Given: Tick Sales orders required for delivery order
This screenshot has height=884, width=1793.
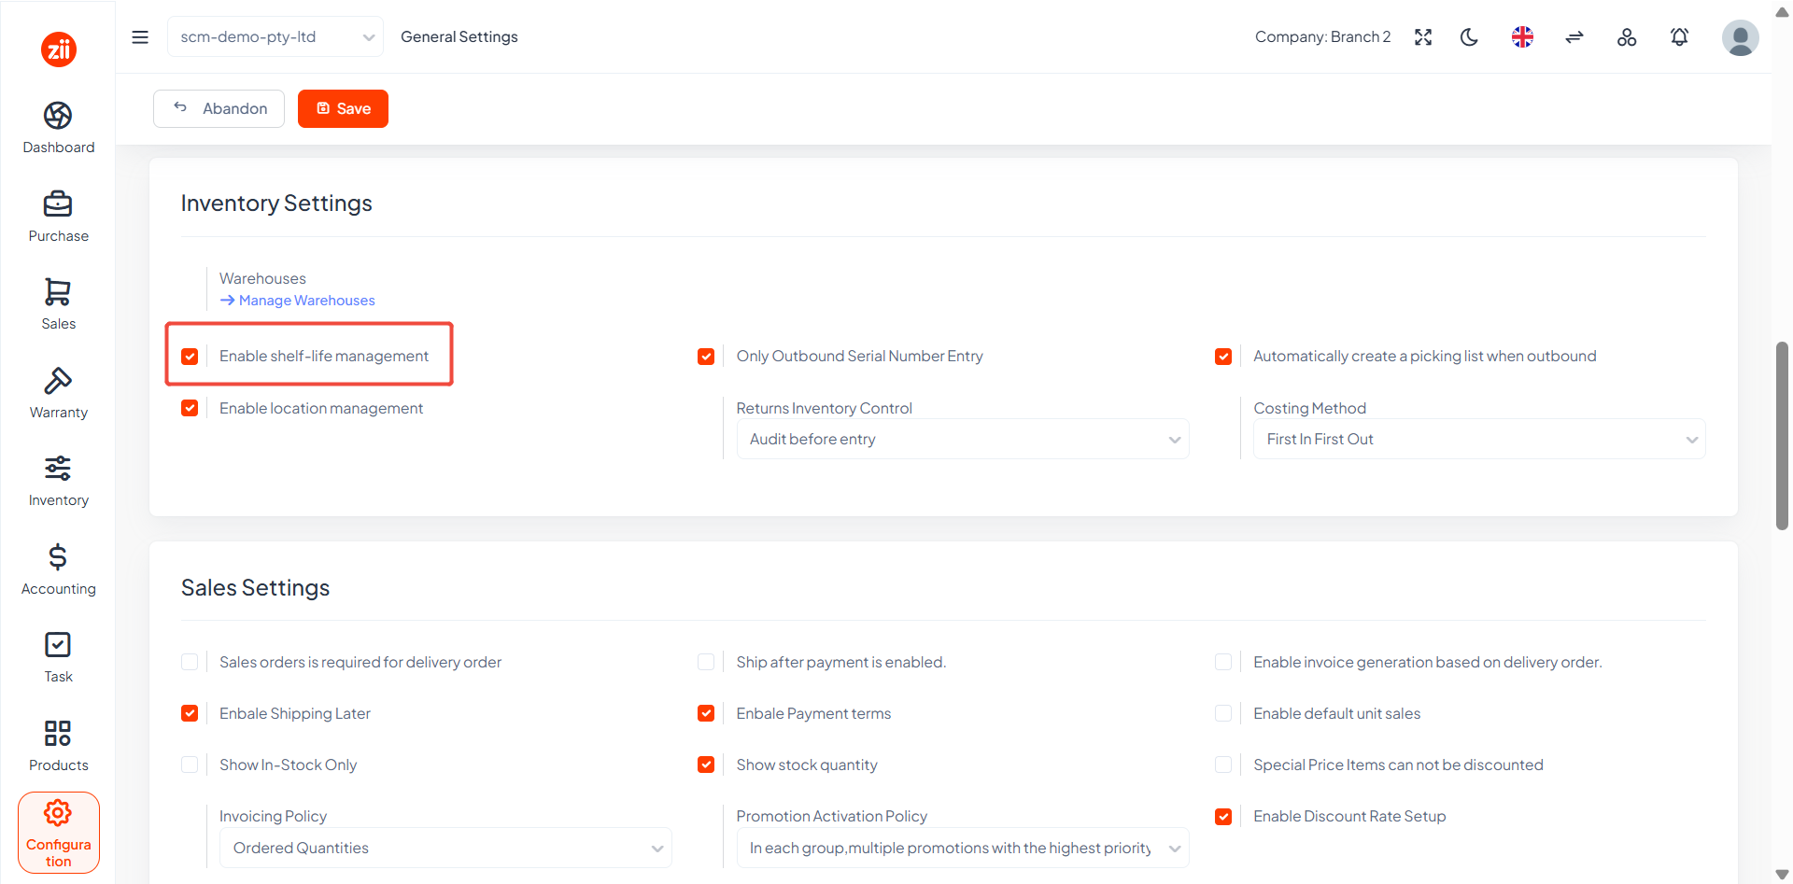Looking at the screenshot, I should click(190, 662).
